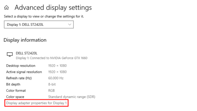Click the Home icon beside the page title

tap(6, 8)
